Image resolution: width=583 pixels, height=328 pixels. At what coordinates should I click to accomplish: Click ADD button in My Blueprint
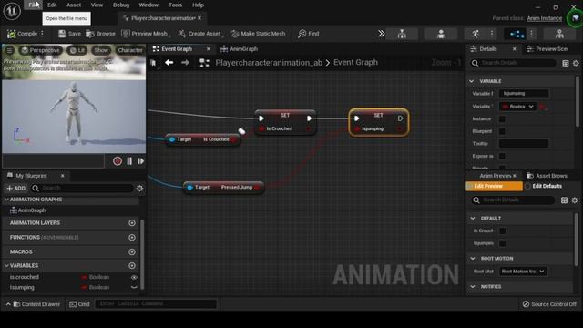click(x=16, y=189)
